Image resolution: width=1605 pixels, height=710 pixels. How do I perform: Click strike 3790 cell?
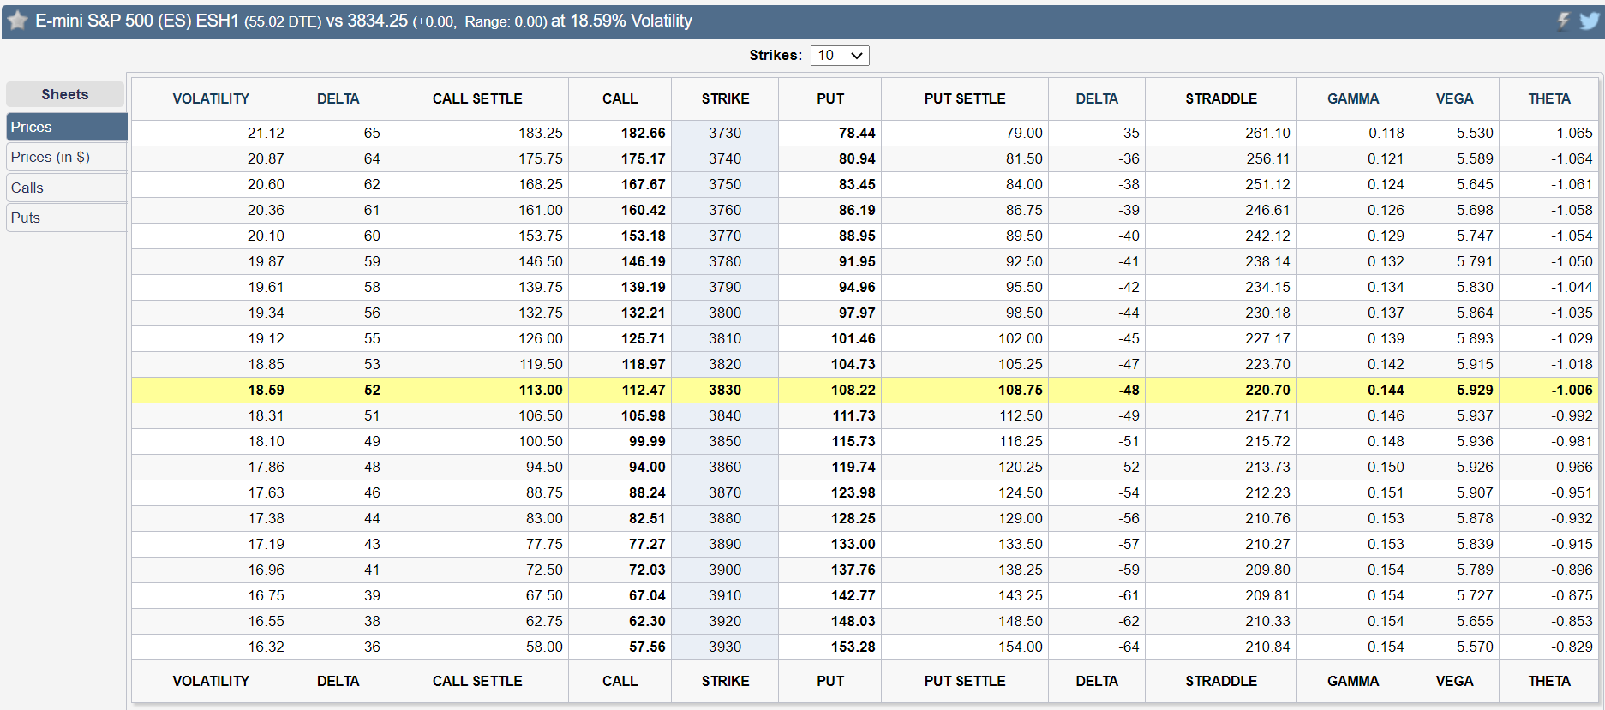pyautogui.click(x=725, y=287)
